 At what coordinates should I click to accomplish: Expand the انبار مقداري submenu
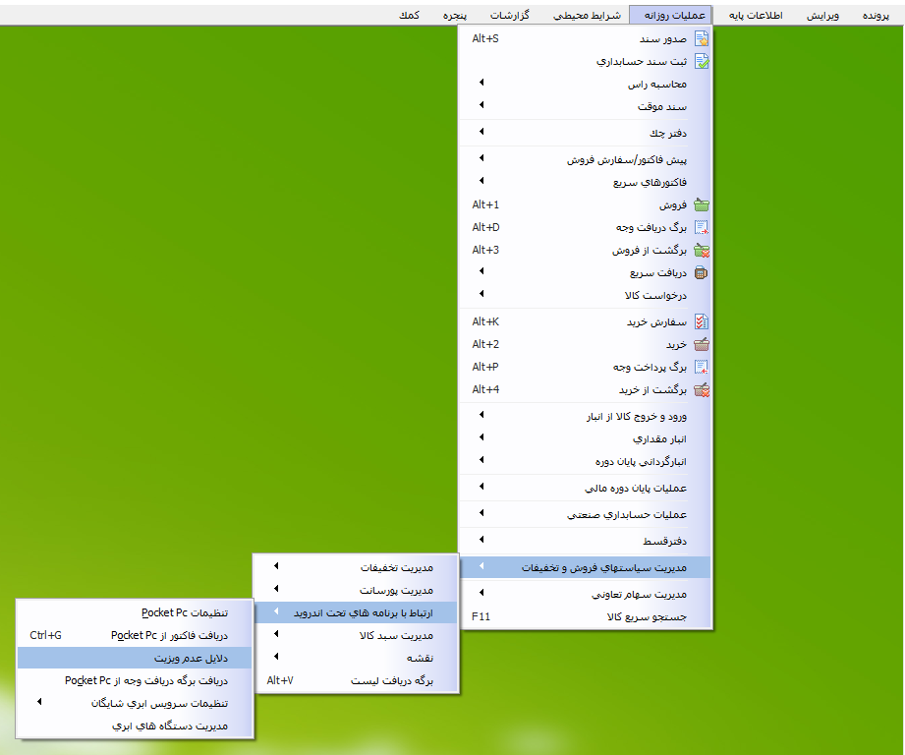(x=480, y=437)
